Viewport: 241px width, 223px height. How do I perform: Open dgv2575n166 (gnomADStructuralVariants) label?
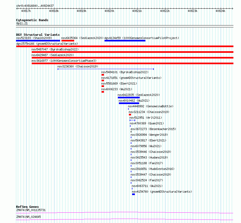pos(47,44)
